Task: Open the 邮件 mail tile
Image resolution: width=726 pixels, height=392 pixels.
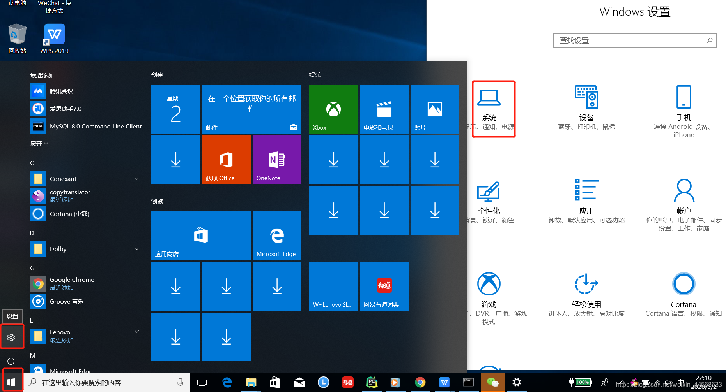Action: pyautogui.click(x=251, y=109)
